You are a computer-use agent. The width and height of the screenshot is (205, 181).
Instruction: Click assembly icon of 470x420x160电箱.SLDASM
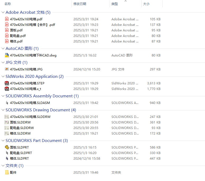(7, 103)
